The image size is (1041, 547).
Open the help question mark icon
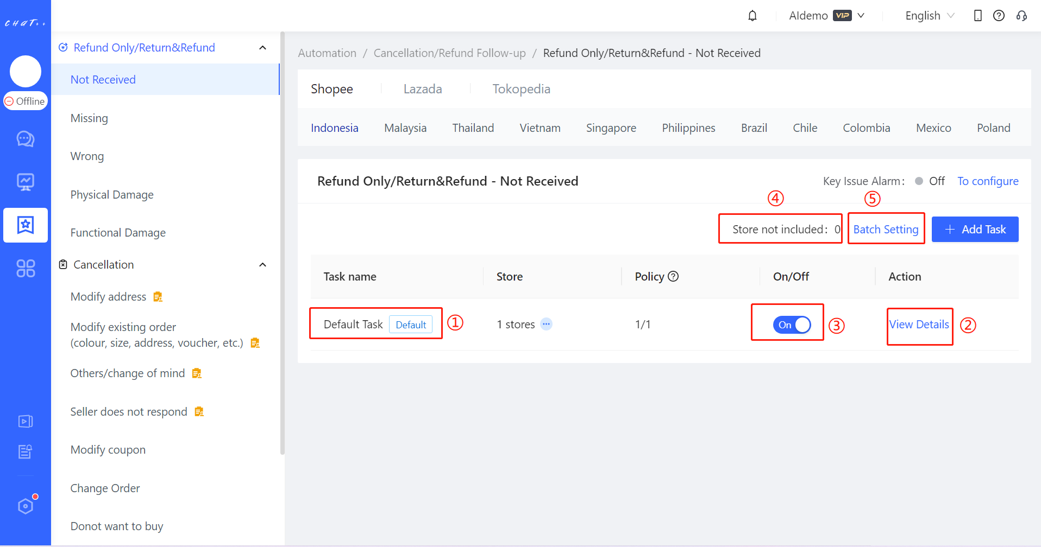tap(999, 16)
